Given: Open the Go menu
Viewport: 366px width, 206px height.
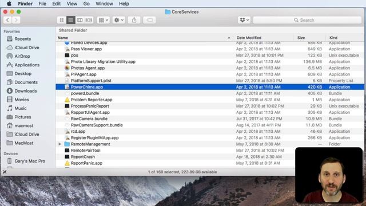Looking at the screenshot, I should (x=86, y=3).
